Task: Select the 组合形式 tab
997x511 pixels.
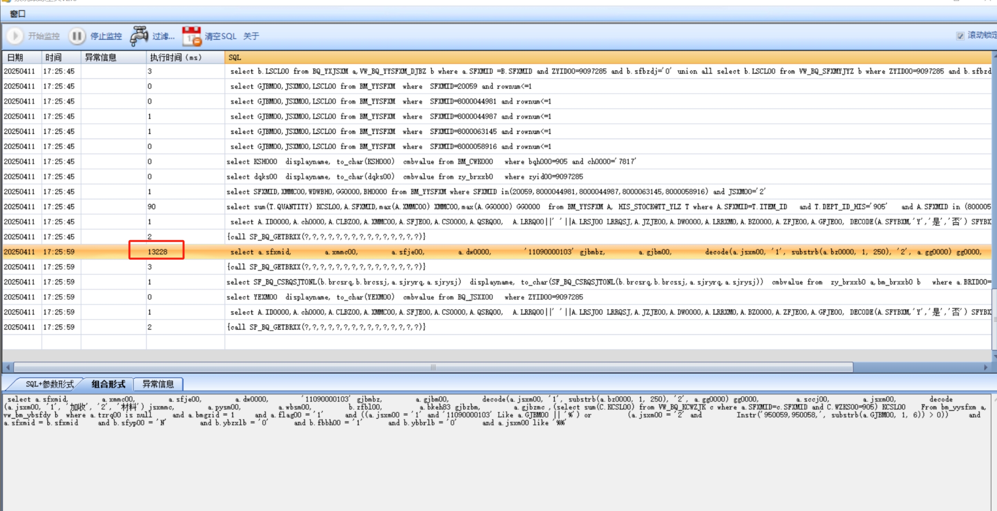Action: [108, 384]
